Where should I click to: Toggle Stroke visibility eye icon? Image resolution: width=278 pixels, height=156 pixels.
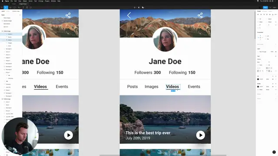coord(273,87)
